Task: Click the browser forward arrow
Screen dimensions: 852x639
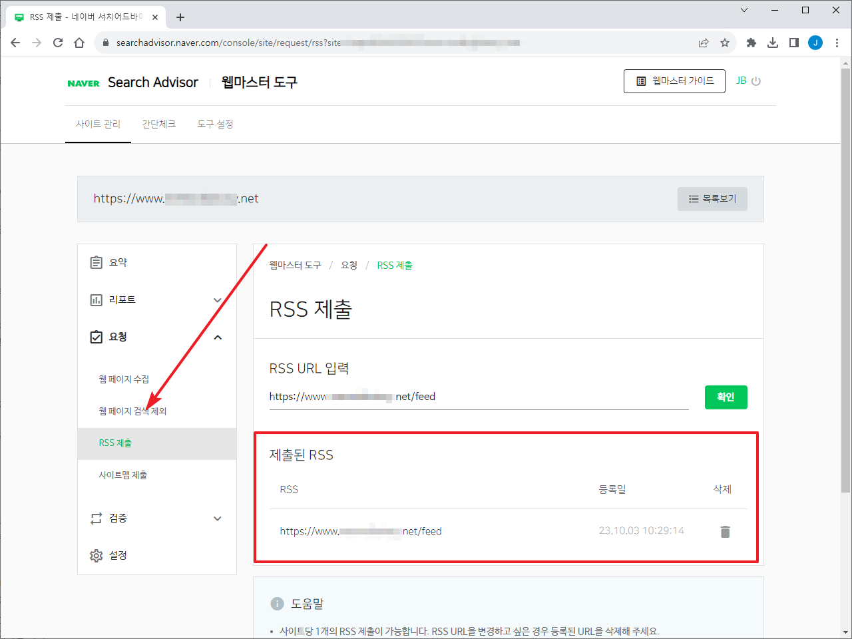Action: 37,43
